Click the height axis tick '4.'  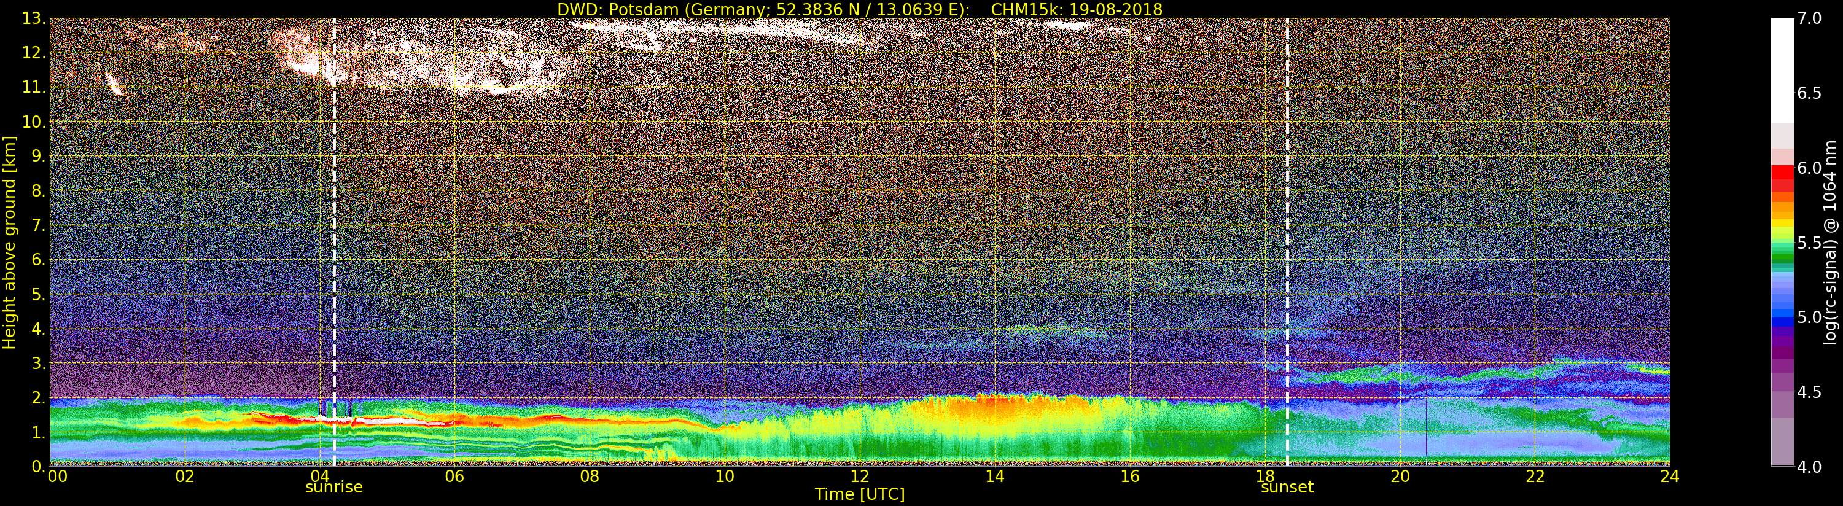pyautogui.click(x=38, y=329)
